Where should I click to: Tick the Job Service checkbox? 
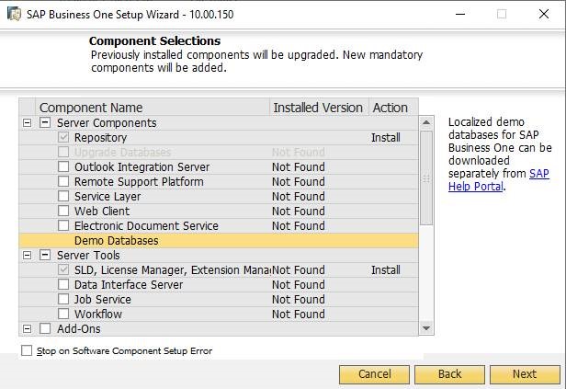click(63, 299)
